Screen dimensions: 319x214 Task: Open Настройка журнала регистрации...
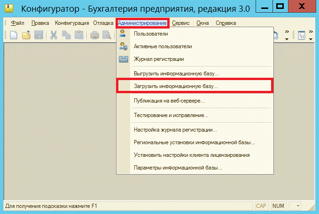pyautogui.click(x=195, y=130)
